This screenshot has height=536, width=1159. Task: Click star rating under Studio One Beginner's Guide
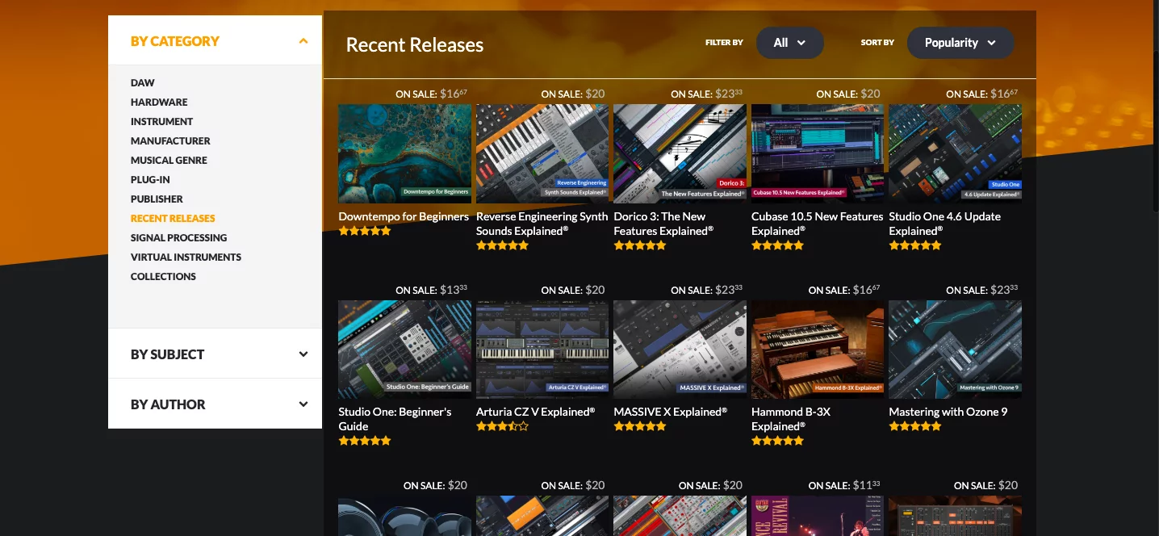(x=365, y=441)
